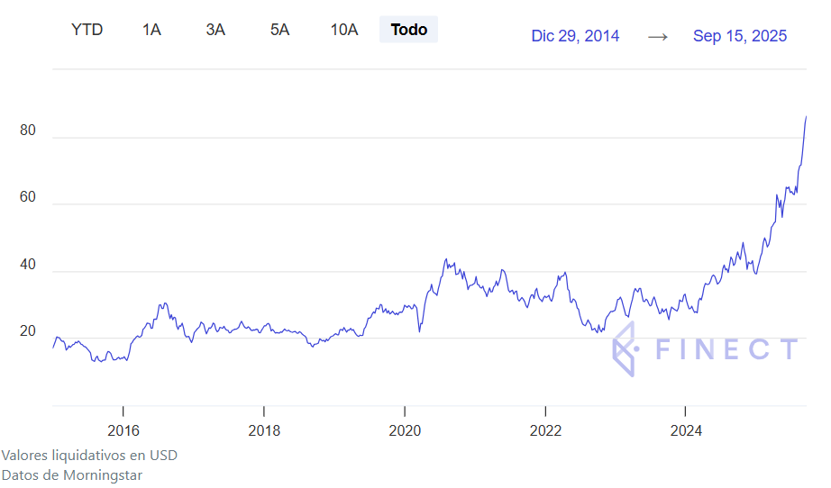Screen dimensions: 831x488
Task: Click the FINECT watermark text
Action: [726, 349]
